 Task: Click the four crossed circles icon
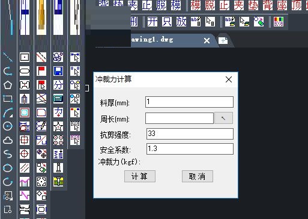58,140
